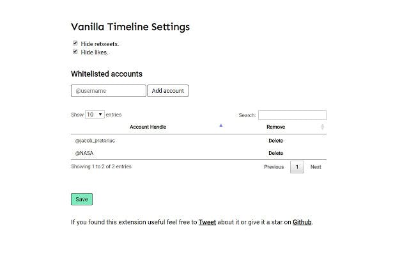
Task: Click the green Save button
Action: click(x=82, y=199)
